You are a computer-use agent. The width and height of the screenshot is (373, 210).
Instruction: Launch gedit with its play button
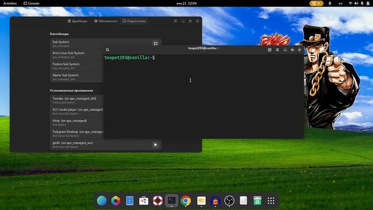[x=156, y=145]
